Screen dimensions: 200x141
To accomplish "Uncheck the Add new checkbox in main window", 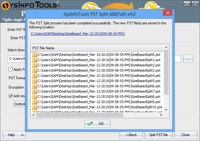I will click(x=11, y=96).
